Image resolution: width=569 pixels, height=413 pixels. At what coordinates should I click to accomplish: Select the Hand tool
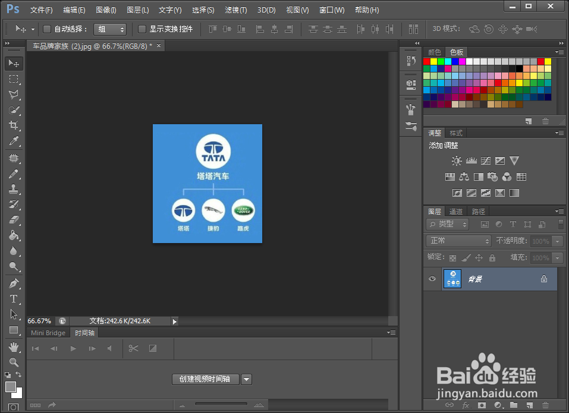click(14, 347)
